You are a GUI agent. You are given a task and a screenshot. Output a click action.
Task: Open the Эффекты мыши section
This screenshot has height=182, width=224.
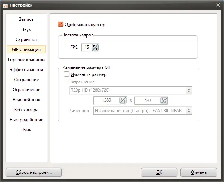tap(26, 69)
